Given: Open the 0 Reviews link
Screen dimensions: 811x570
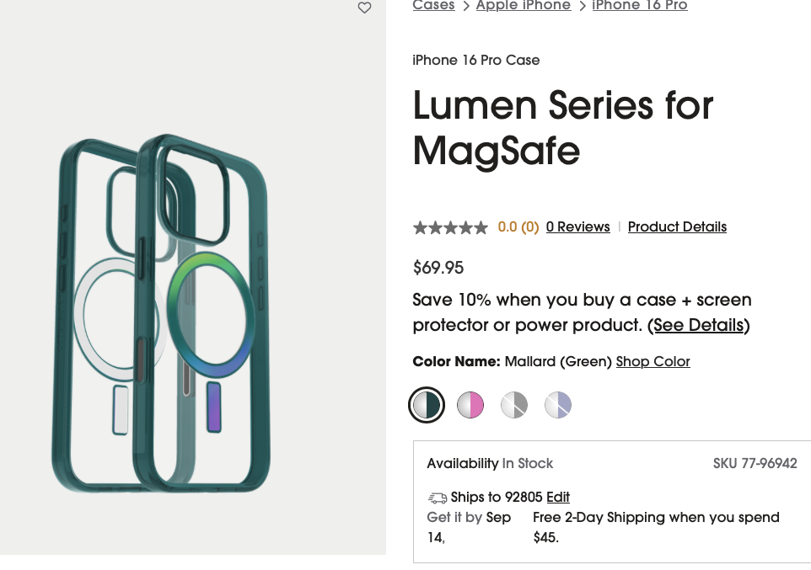Looking at the screenshot, I should (x=577, y=227).
